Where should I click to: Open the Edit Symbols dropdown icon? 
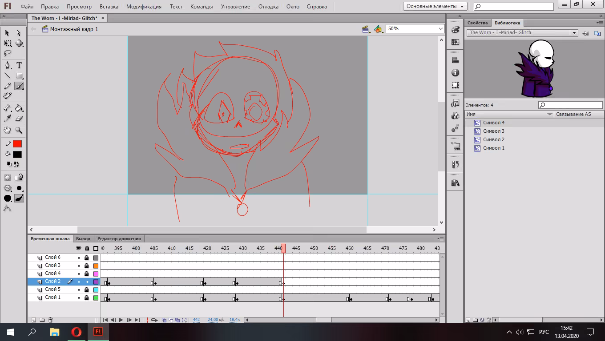(378, 29)
